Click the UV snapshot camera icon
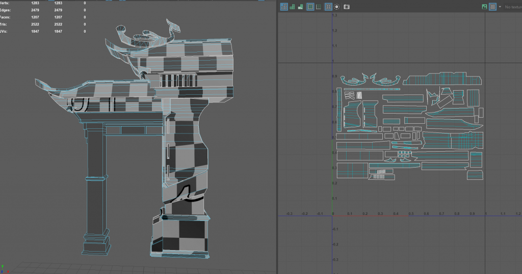The image size is (522, 274). (347, 7)
